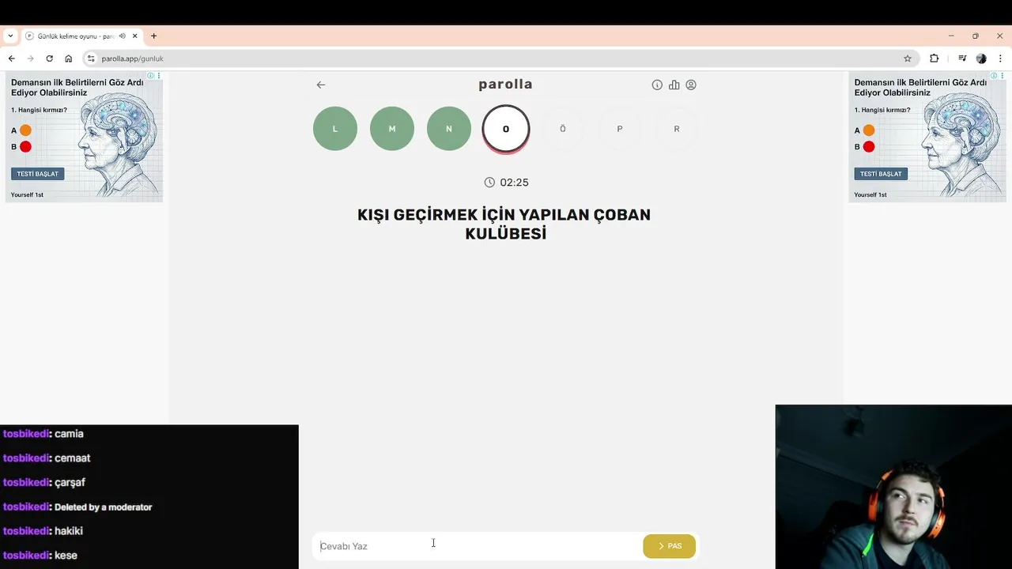Click the browser back arrow
This screenshot has width=1012, height=569.
(11, 58)
